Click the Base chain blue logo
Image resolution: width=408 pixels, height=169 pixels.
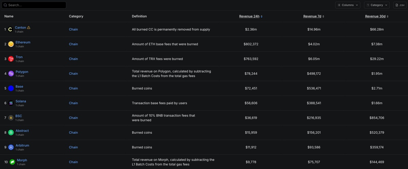coord(11,88)
